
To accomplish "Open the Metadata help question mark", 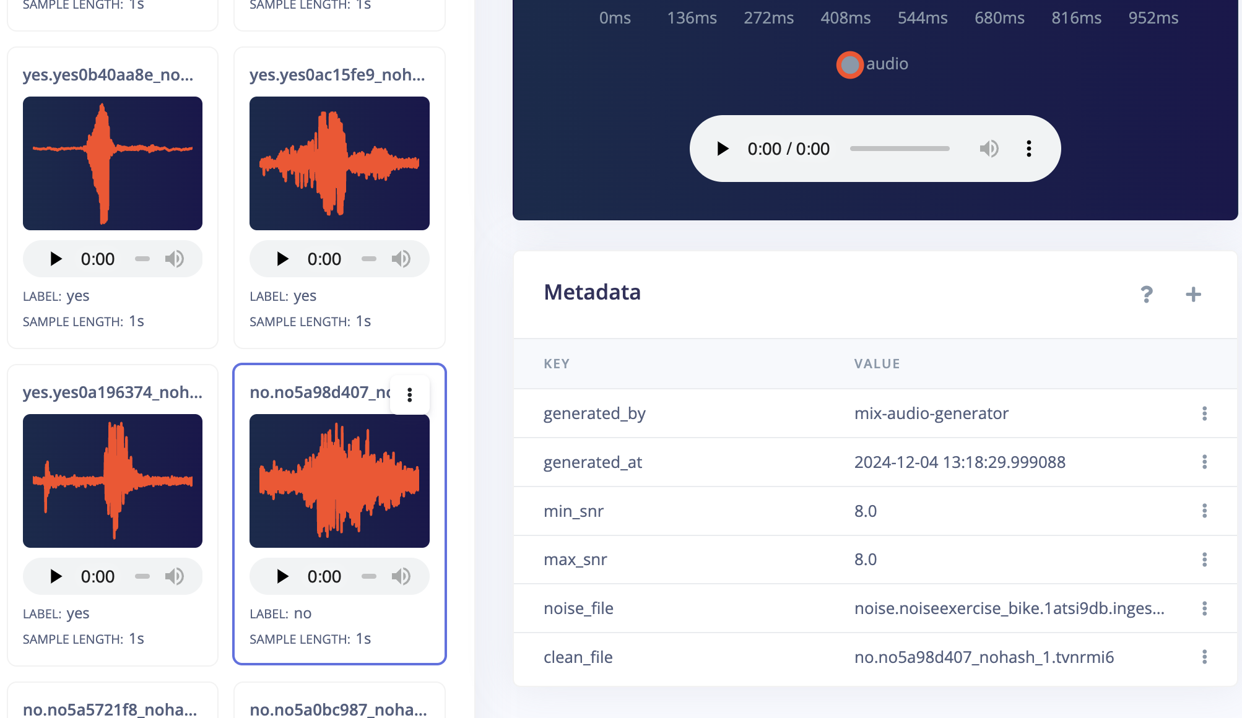I will 1147,294.
